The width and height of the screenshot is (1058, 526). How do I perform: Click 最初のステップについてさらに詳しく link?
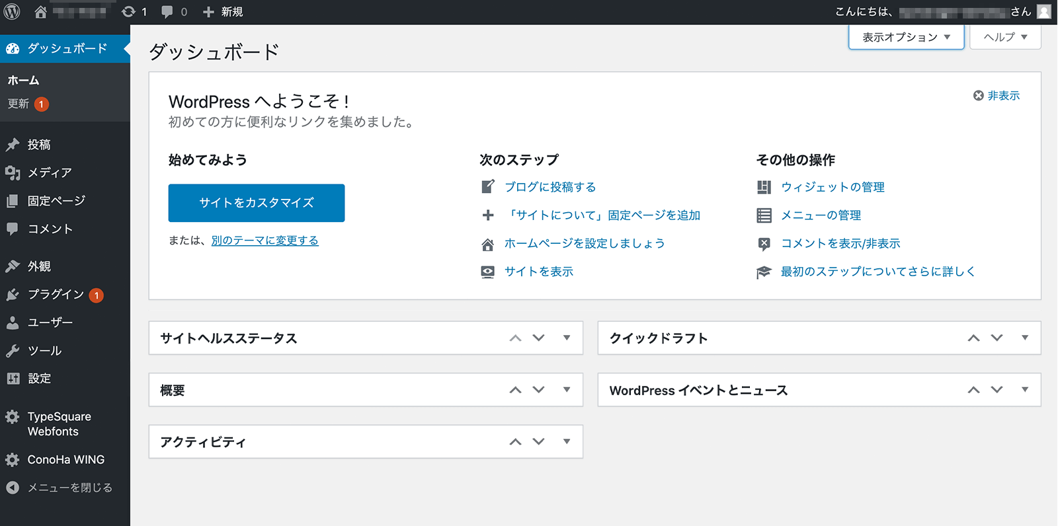point(878,272)
